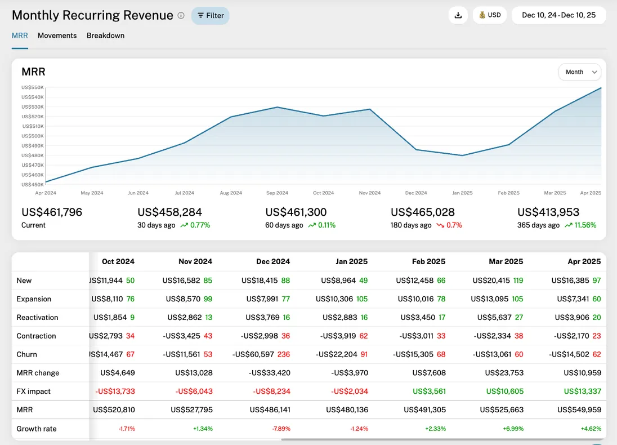Click the September 2024 peak on the chart
The image size is (617, 445).
click(276, 107)
